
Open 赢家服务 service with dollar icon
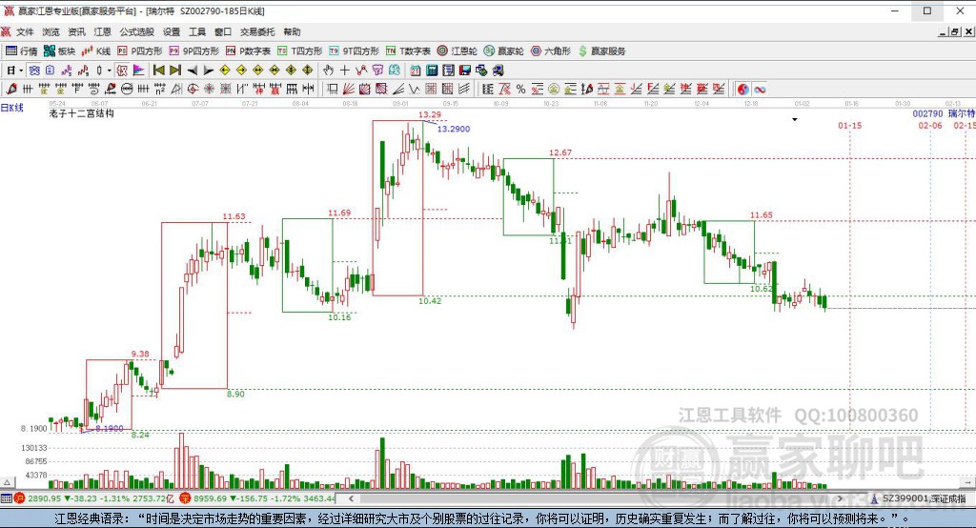pyautogui.click(x=602, y=51)
